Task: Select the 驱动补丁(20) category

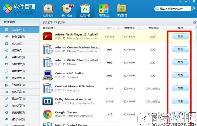Action: (x=20, y=99)
